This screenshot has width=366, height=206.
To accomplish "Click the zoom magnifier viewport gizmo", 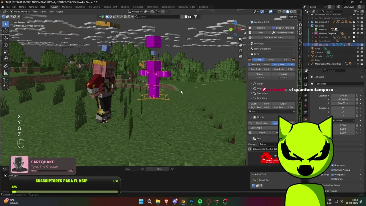I will (x=240, y=39).
